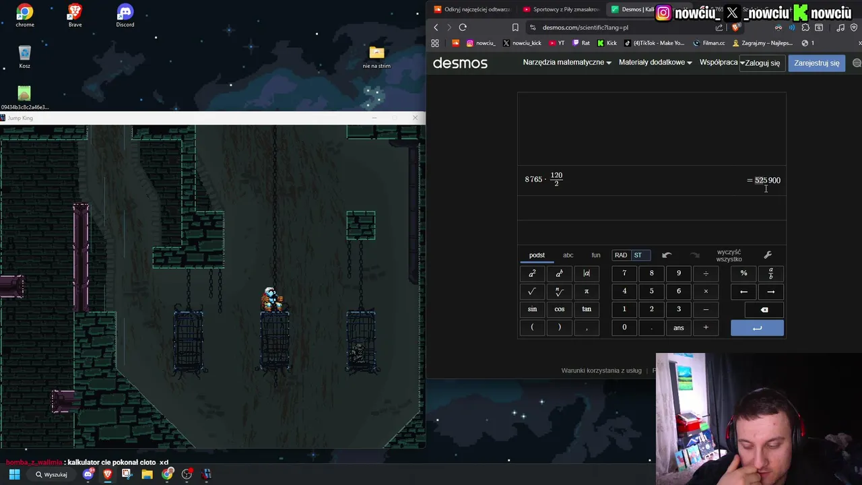Insert a square root
The image size is (862, 485).
click(x=532, y=292)
